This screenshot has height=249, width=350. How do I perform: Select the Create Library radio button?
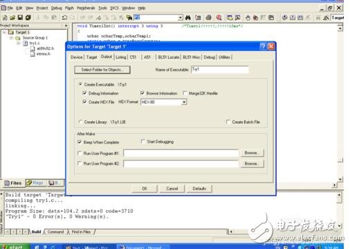click(80, 122)
